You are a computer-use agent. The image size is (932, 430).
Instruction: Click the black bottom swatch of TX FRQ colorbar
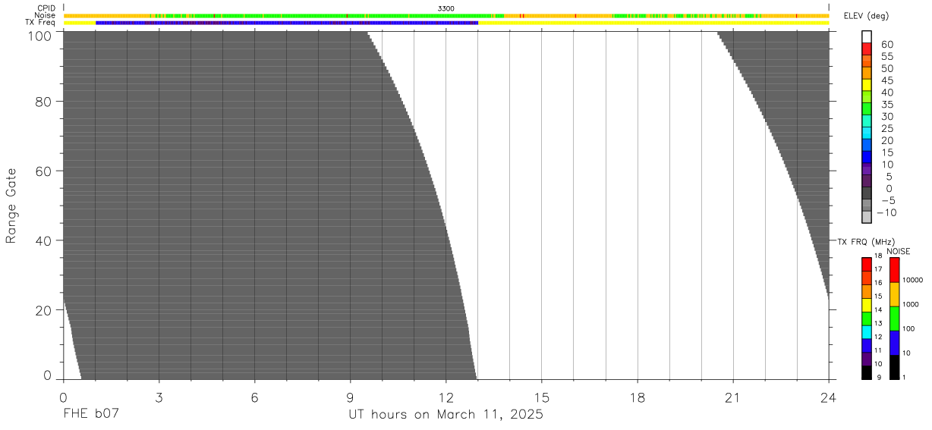(867, 372)
